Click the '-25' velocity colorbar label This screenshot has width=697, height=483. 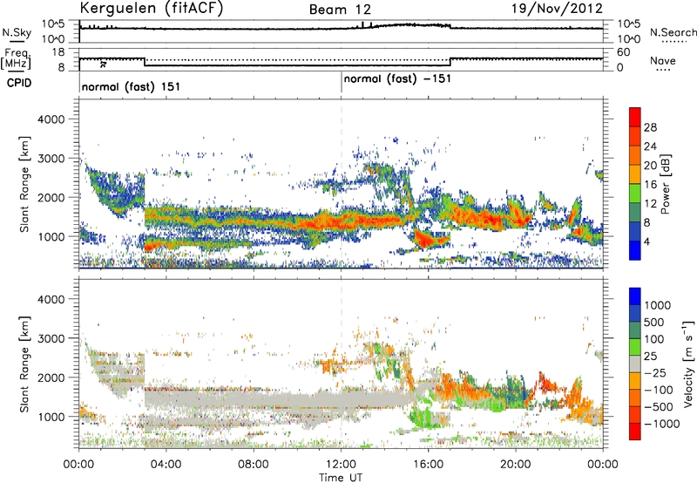tap(655, 372)
